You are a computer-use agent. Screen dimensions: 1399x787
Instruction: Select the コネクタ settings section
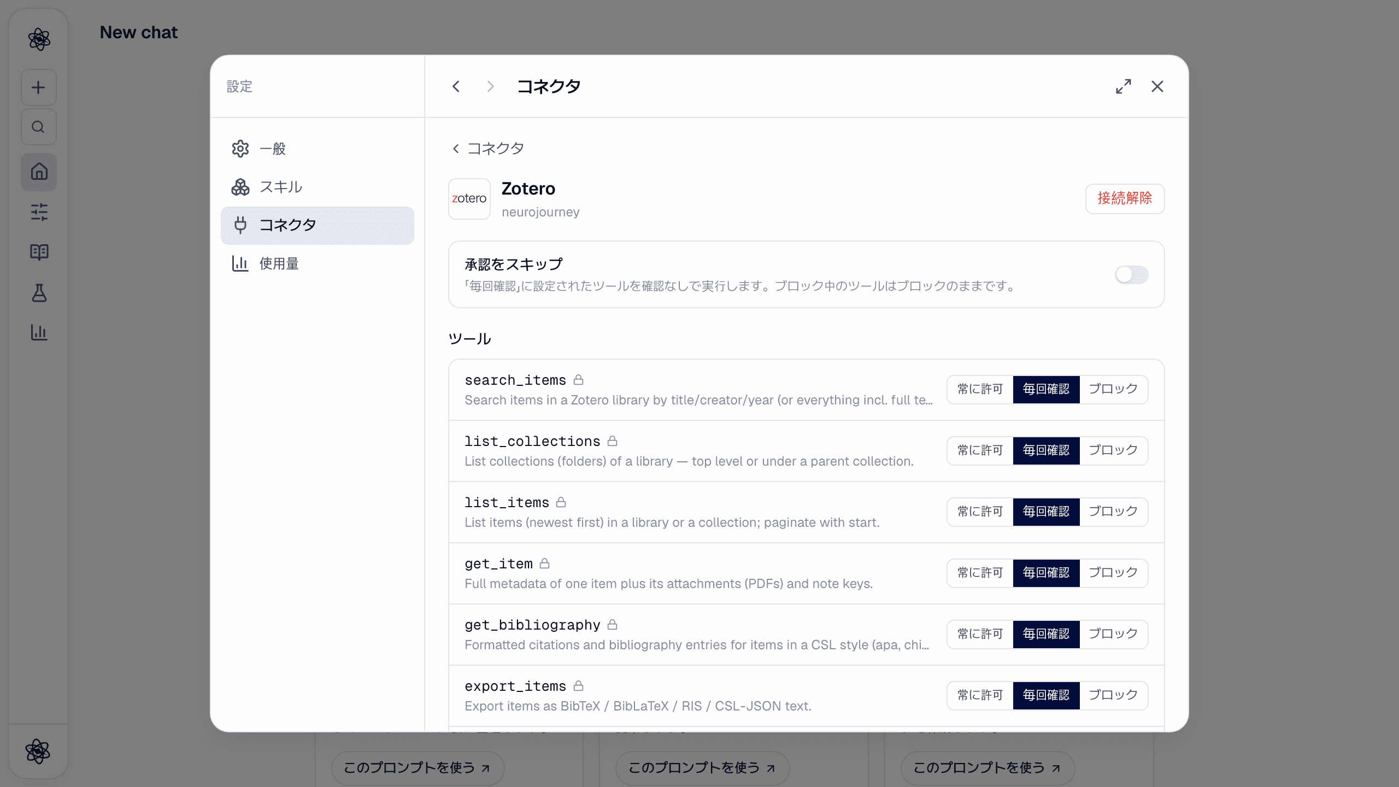click(317, 225)
